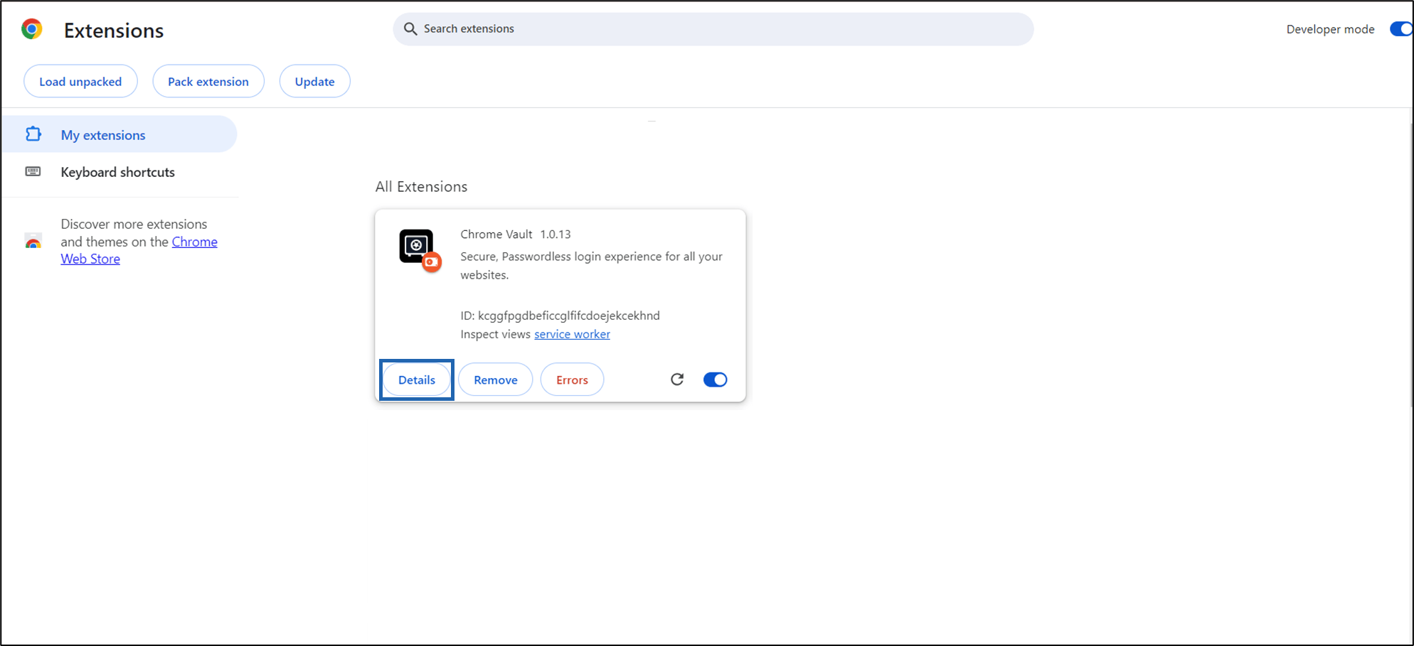Focus the Search extensions field
The height and width of the screenshot is (646, 1414).
[x=713, y=29]
